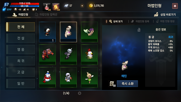The width and height of the screenshot is (181, 102).
Task: Choose the lava golem doll
Action: click(48, 55)
